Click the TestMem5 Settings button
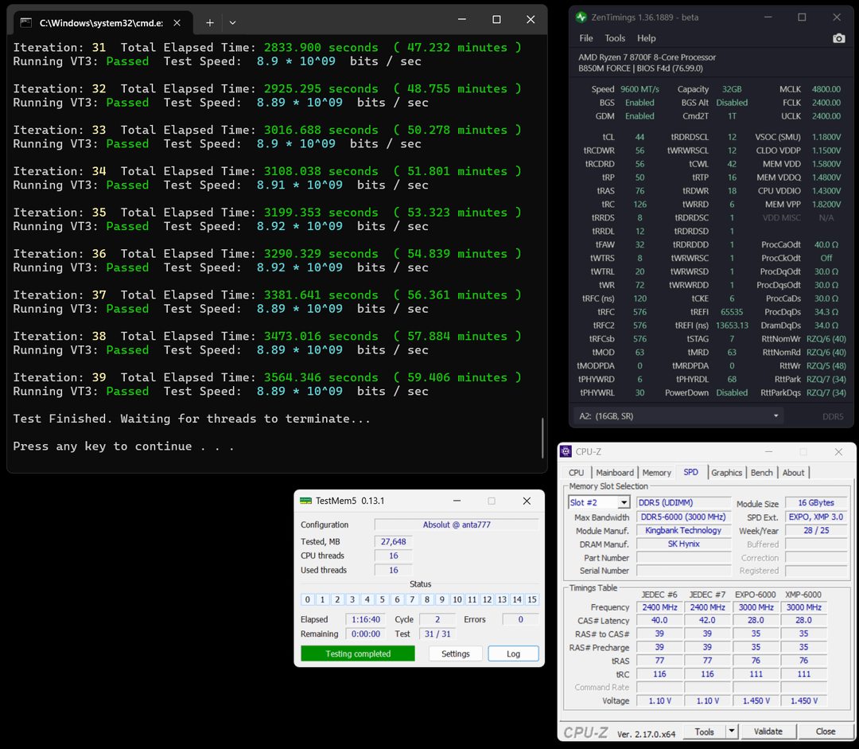859x749 pixels. (x=455, y=653)
